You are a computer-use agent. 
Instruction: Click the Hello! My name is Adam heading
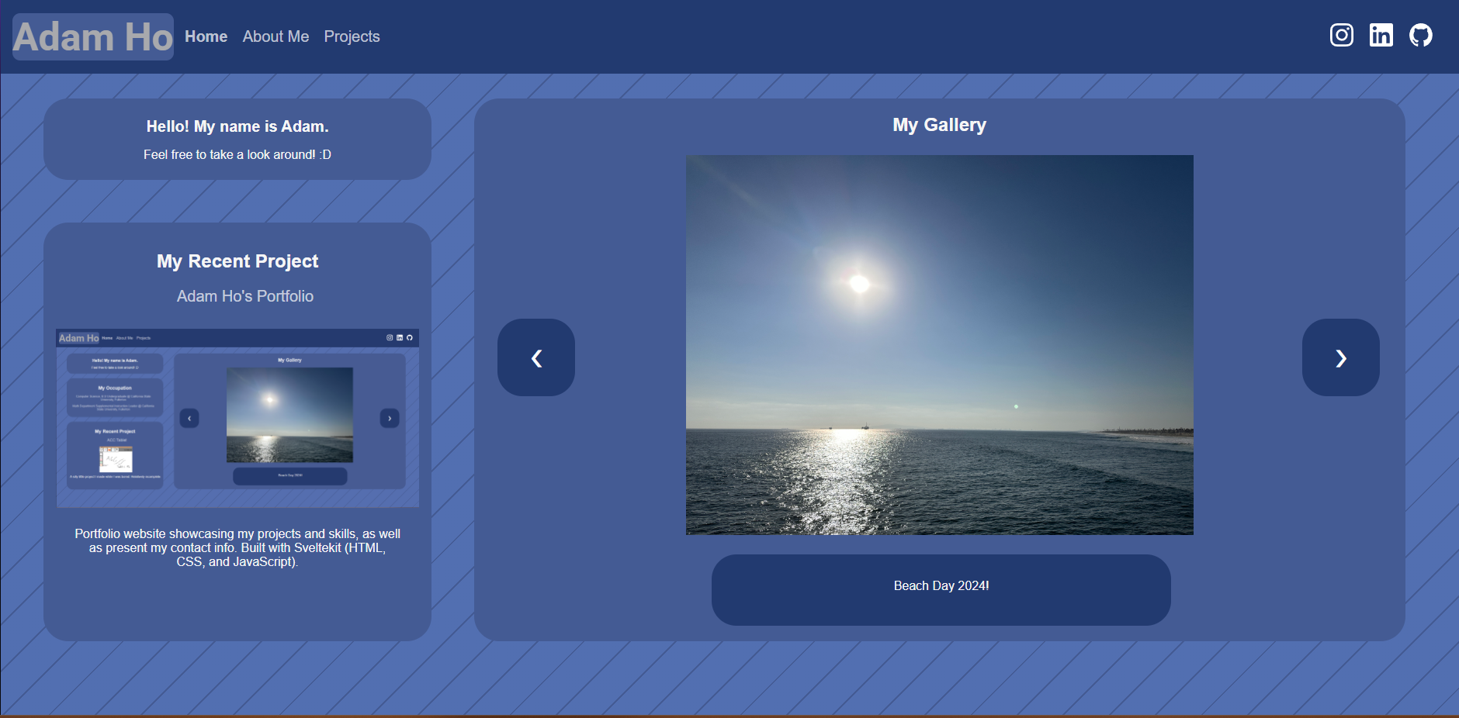tap(237, 126)
